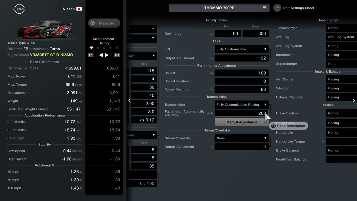Show next settings page with right chevron
357x201 pixels.
click(x=354, y=100)
